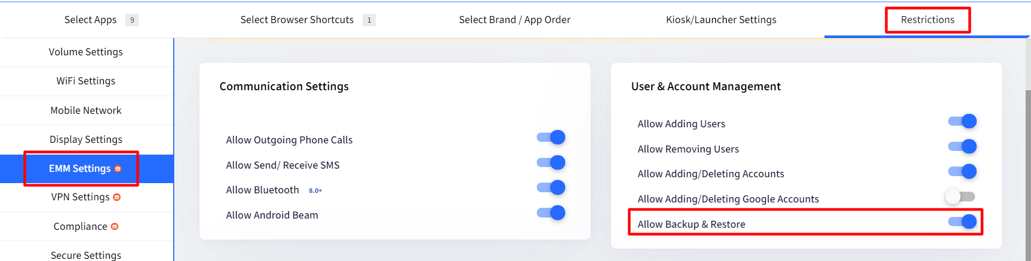Select WiFi Settings from the sidebar
1031x261 pixels.
coord(86,81)
